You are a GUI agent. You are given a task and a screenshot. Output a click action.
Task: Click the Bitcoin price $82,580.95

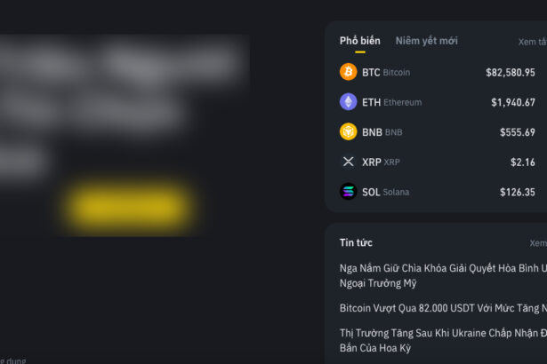click(510, 72)
